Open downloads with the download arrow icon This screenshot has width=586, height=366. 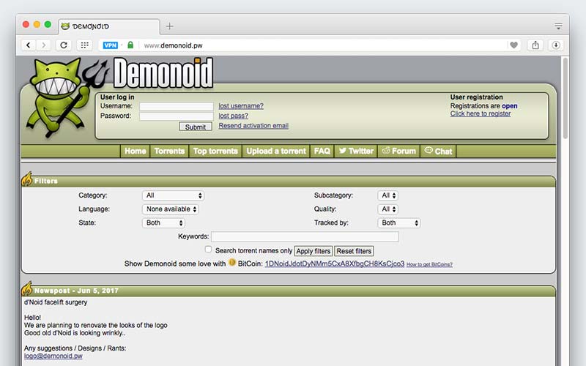pyautogui.click(x=556, y=45)
